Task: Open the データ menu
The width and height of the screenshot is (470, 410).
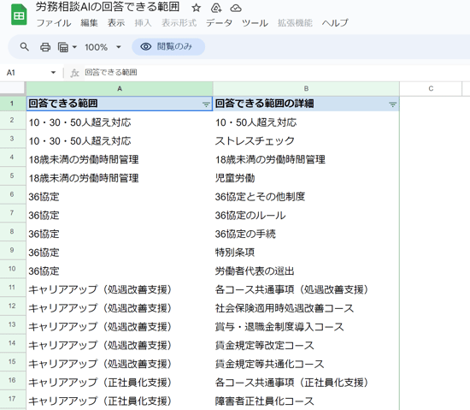Action: [x=219, y=23]
